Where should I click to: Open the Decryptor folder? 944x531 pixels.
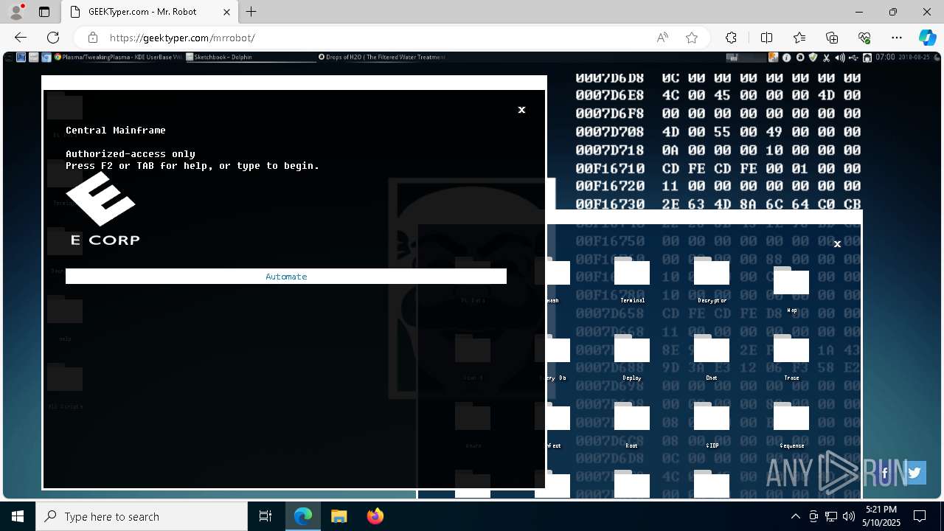click(712, 280)
